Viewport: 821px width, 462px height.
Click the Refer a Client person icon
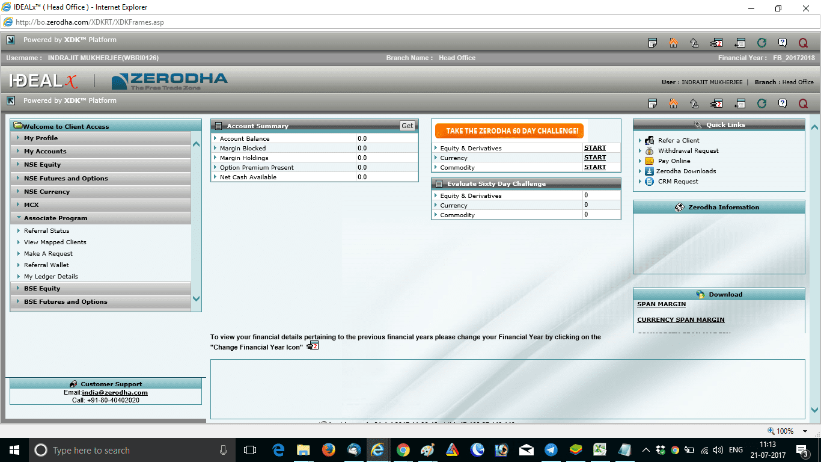[649, 140]
